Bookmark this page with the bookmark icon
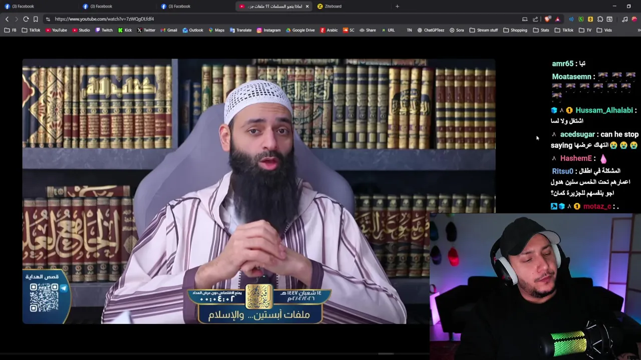The height and width of the screenshot is (360, 641). (x=36, y=19)
